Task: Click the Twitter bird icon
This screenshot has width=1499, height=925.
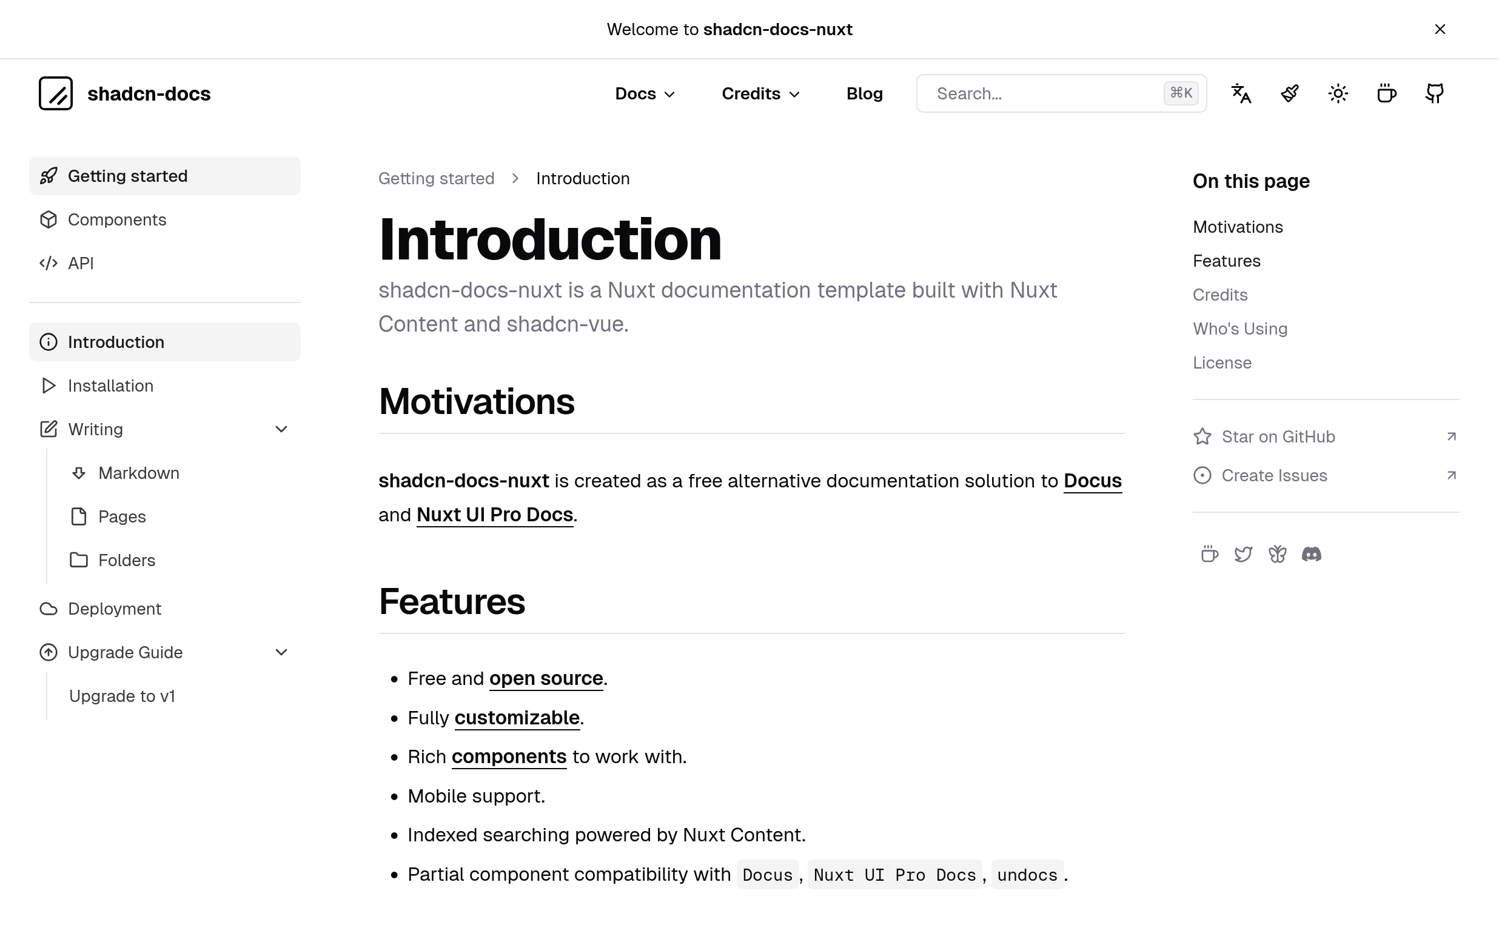Action: point(1242,554)
